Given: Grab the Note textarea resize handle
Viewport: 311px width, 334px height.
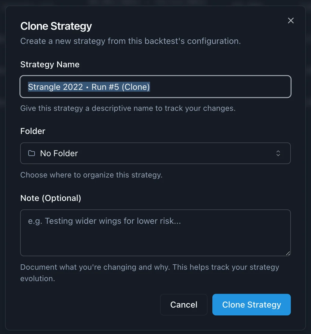Looking at the screenshot, I should [x=288, y=253].
